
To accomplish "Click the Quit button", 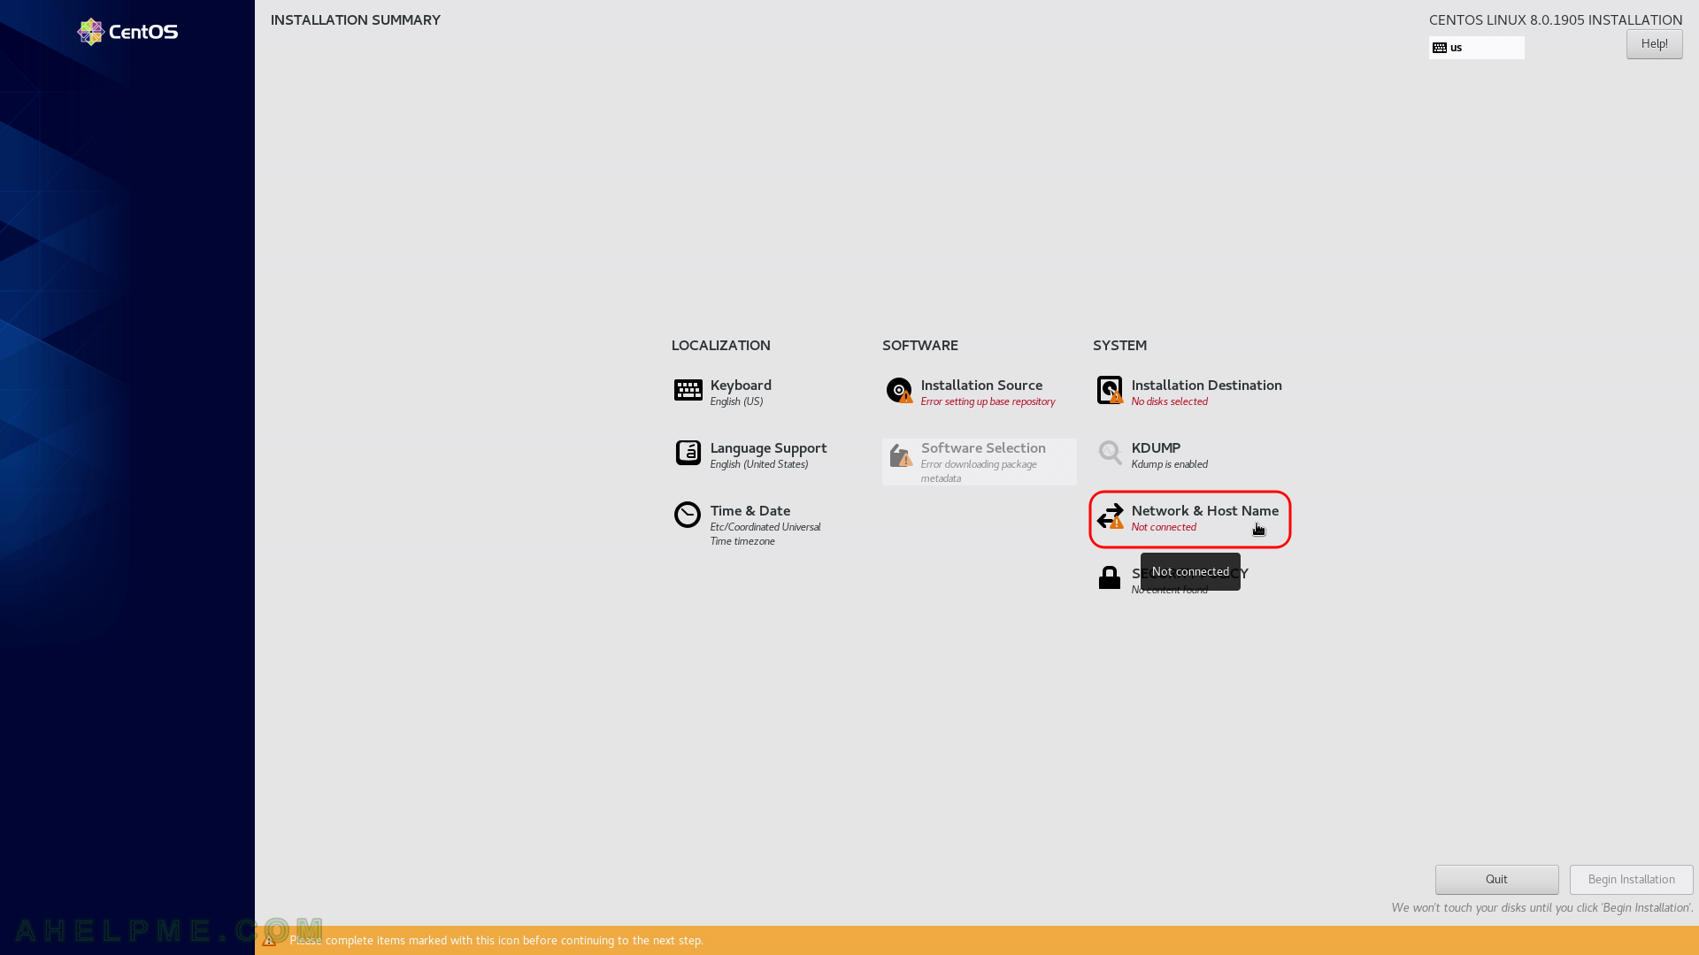I will pos(1496,880).
